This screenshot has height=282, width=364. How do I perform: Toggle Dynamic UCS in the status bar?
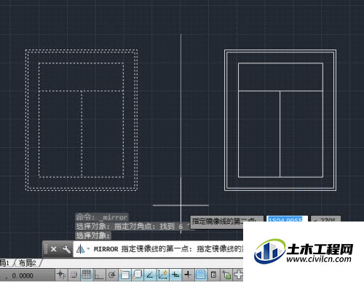[162, 275]
